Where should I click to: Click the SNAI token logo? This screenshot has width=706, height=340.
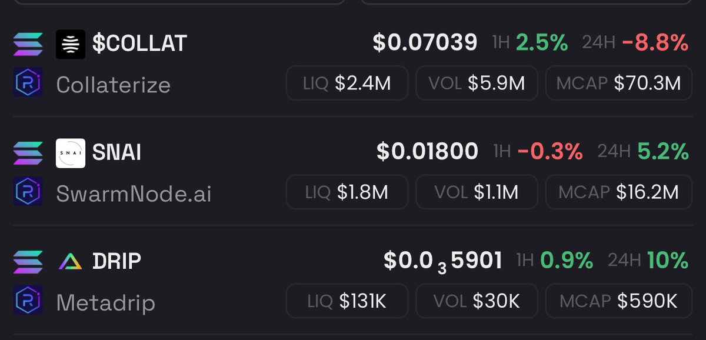71,154
